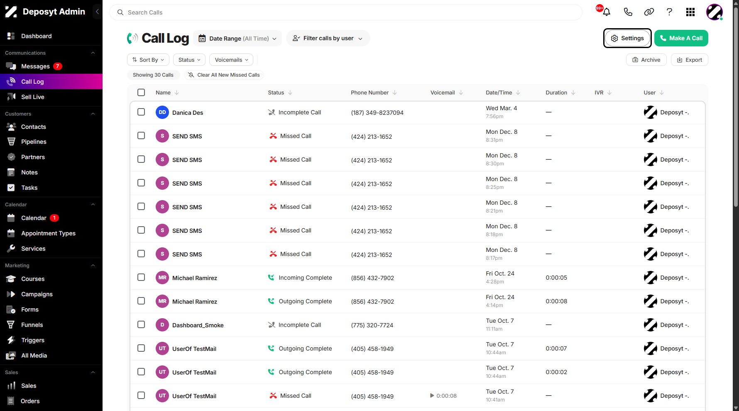Toggle the select-all calls checkbox
Viewport: 739px width, 411px height.
(141, 92)
